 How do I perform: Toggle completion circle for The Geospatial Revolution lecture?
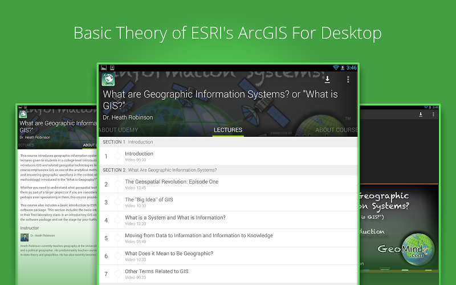[118, 184]
